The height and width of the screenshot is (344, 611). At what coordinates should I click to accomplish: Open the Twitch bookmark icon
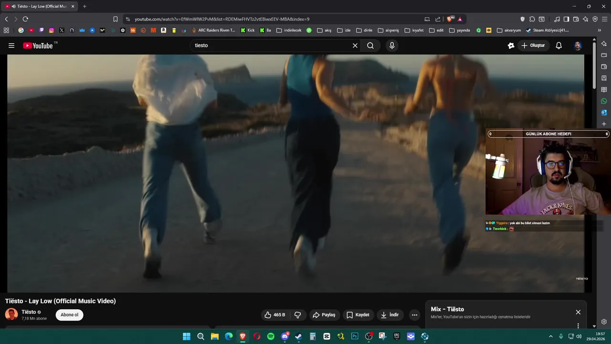(42, 30)
